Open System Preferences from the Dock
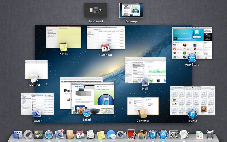227x142 pixels. click(173, 135)
